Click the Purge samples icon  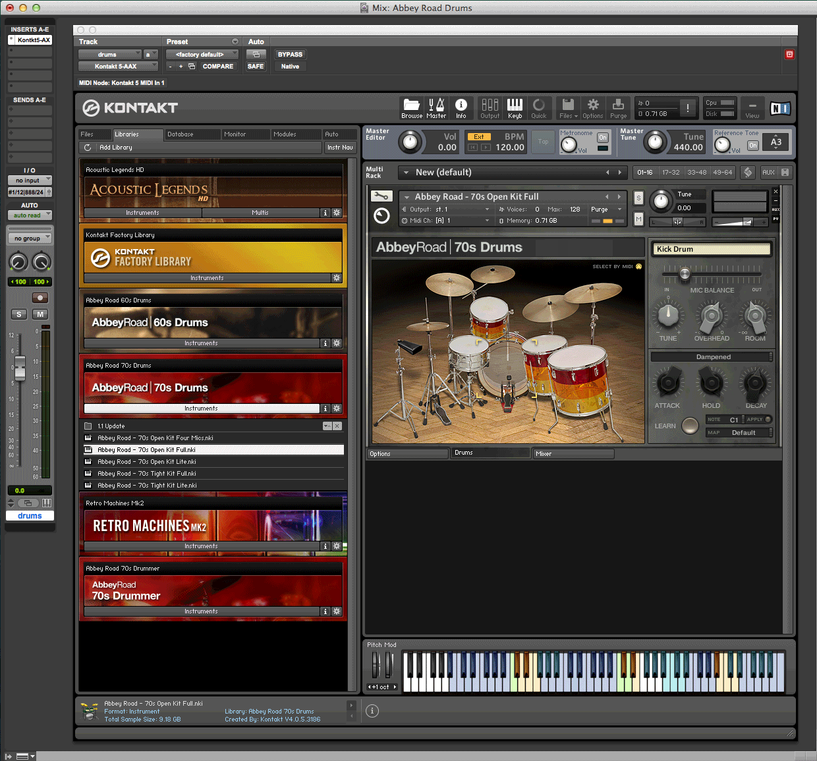(x=618, y=108)
